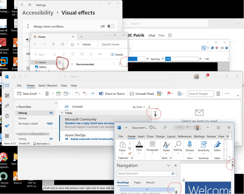244x194 pixels.
Task: Open the References tab in Word
Action: click(x=184, y=136)
